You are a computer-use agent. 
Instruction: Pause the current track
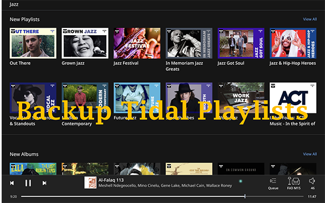tap(28, 183)
